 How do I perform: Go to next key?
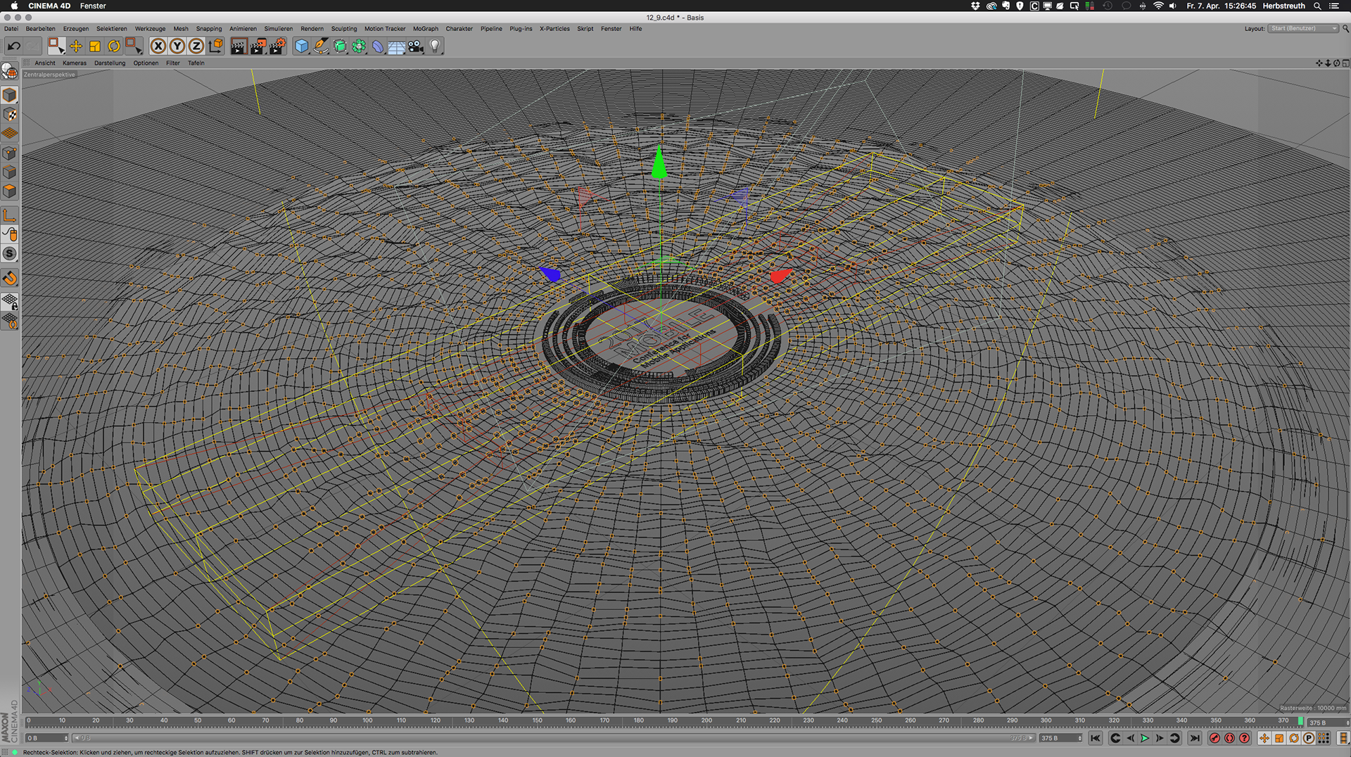(1174, 738)
